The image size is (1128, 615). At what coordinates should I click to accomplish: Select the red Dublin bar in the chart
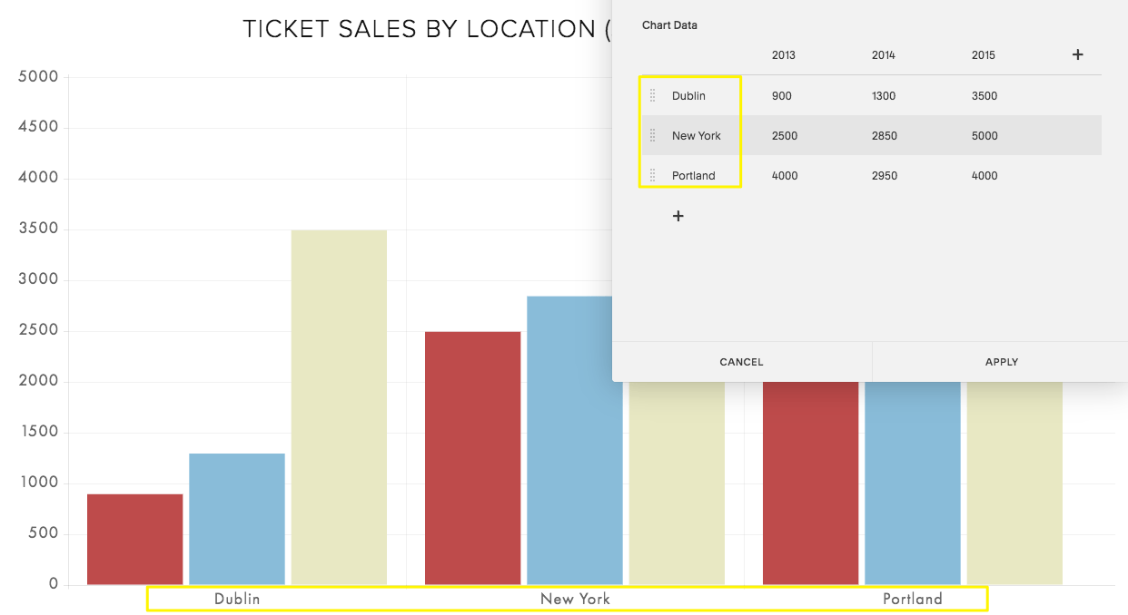(134, 535)
